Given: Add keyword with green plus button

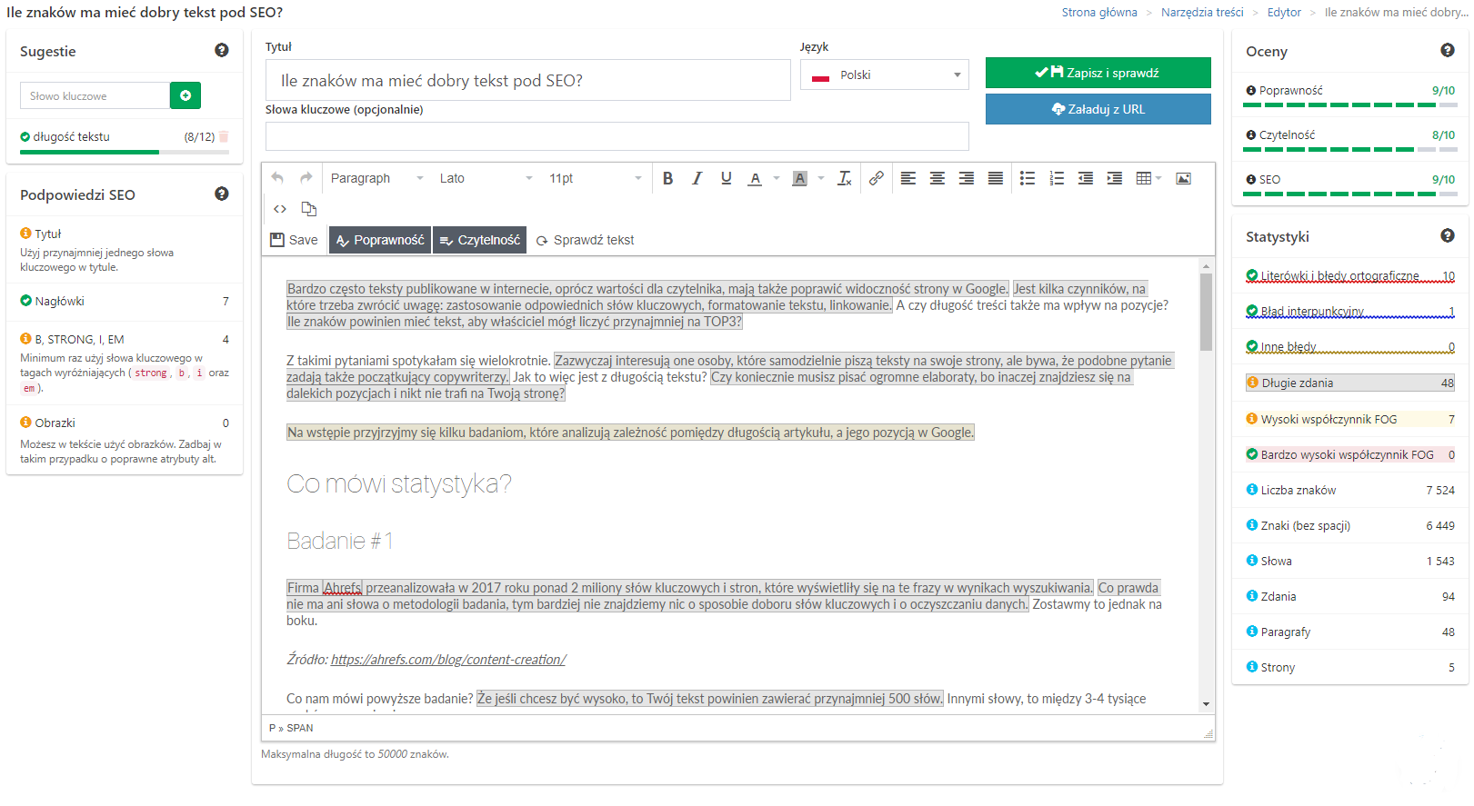Looking at the screenshot, I should tap(186, 95).
